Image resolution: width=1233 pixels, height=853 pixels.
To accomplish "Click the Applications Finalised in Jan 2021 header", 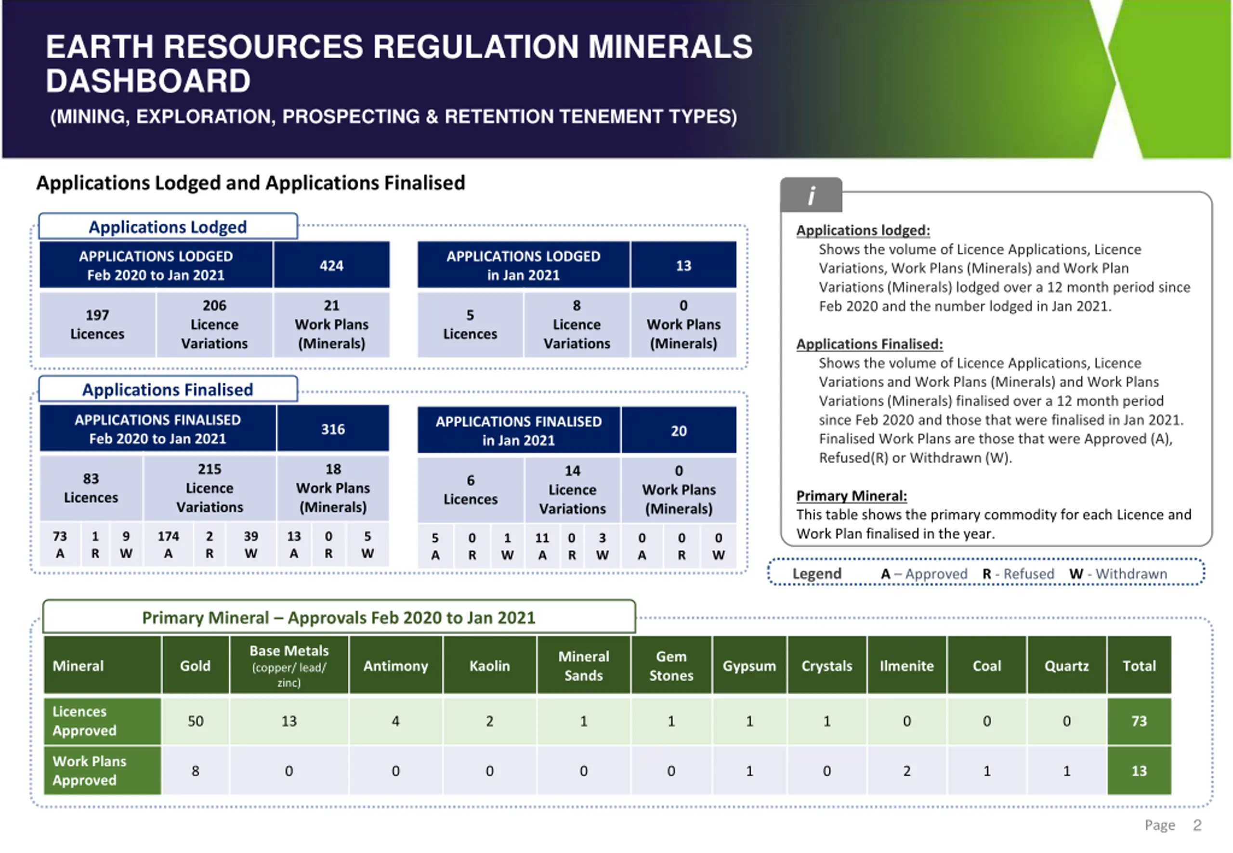I will point(519,431).
